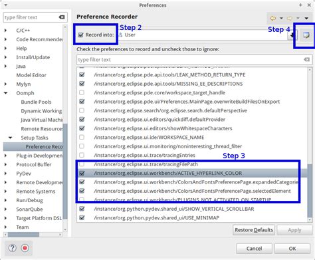Select Bundle Pools in the tree

click(36, 102)
